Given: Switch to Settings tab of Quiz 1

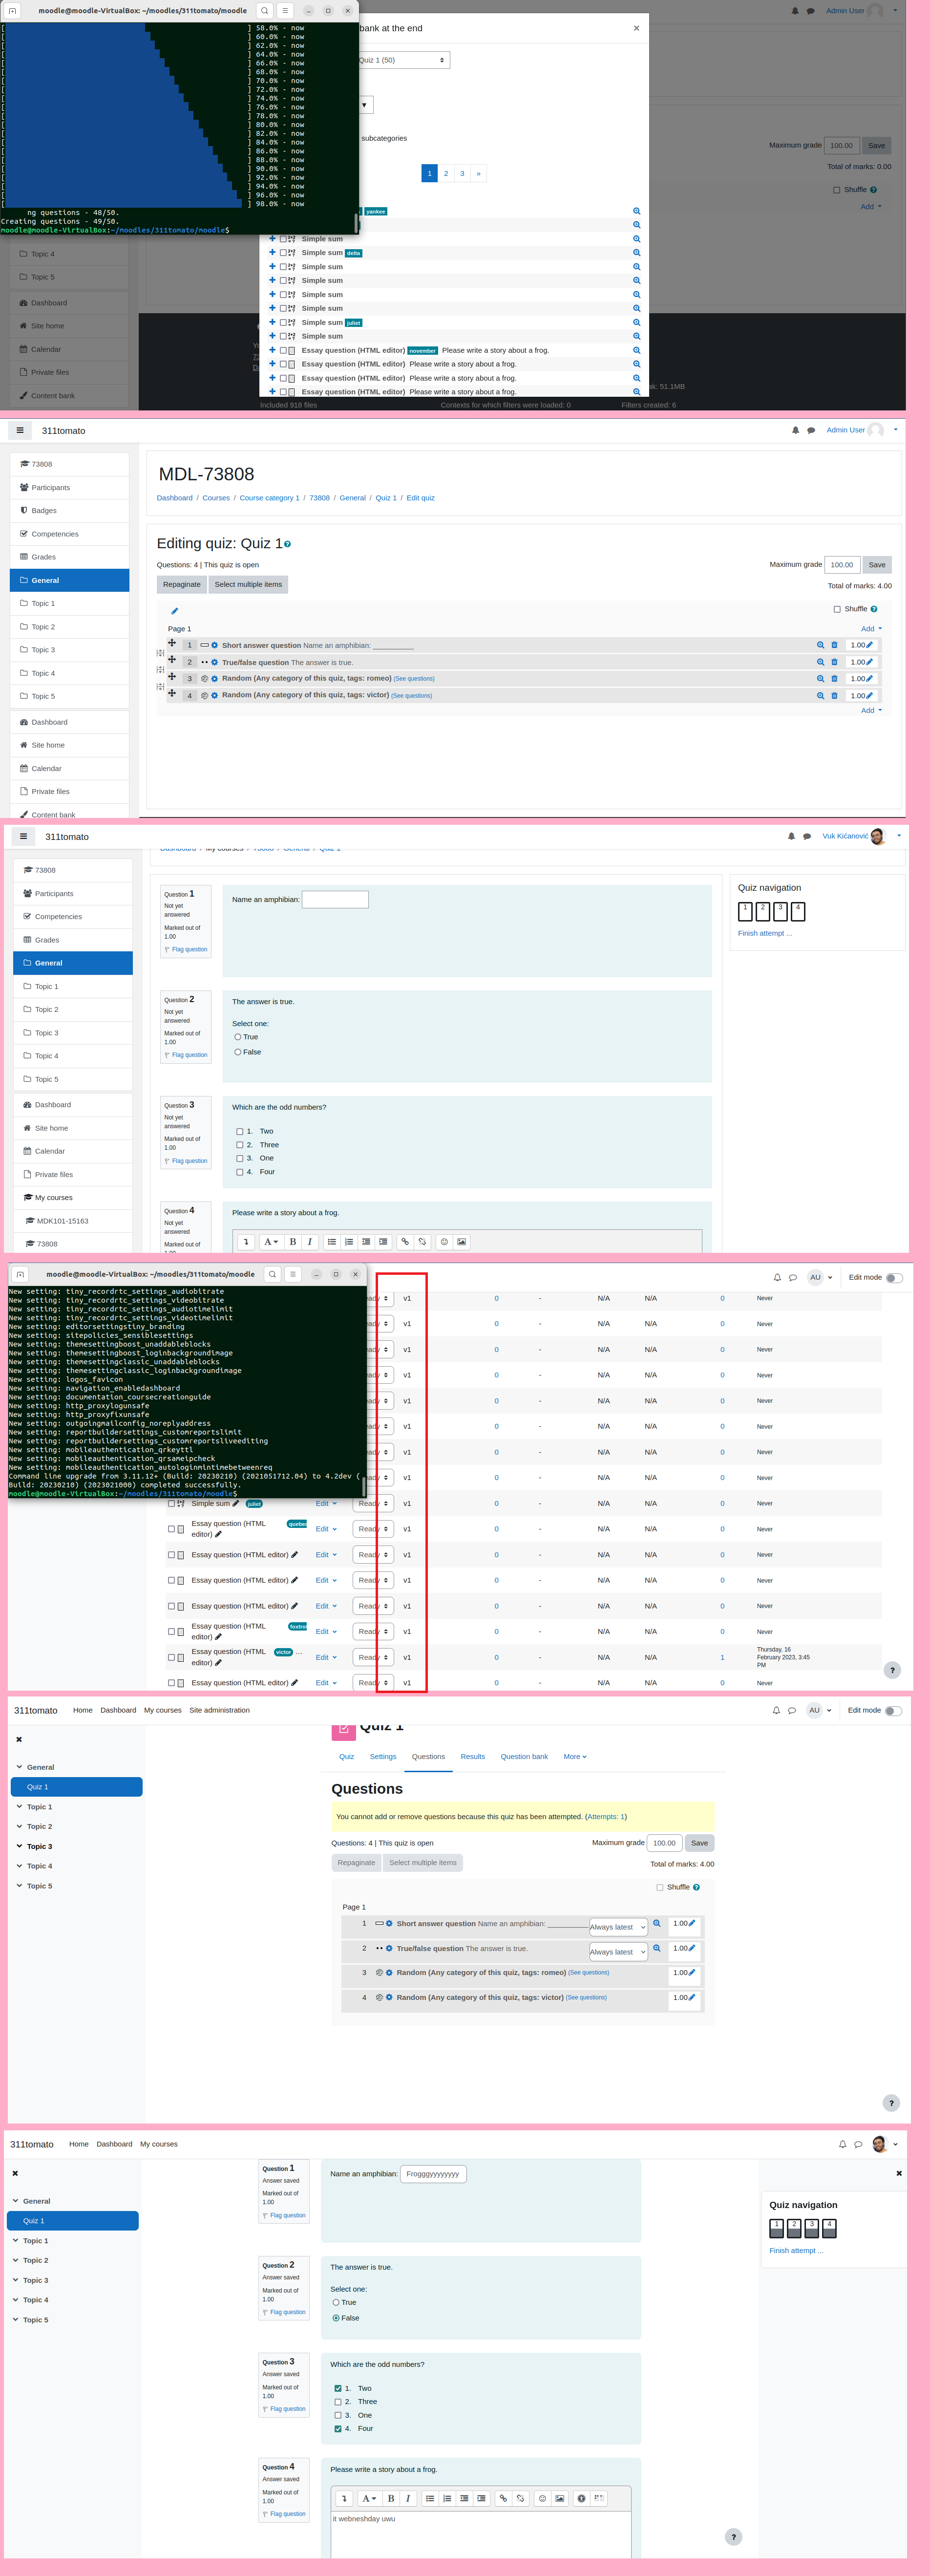Looking at the screenshot, I should point(383,1757).
